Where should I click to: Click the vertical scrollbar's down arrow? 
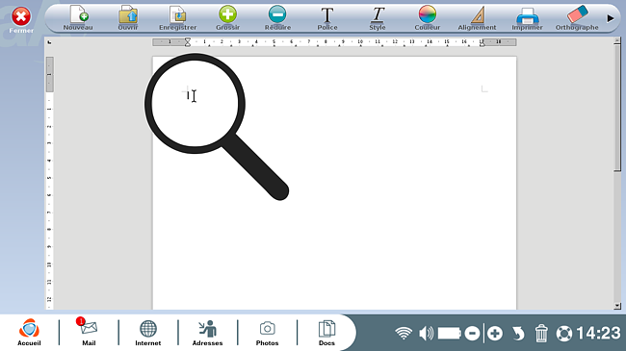[x=617, y=306]
